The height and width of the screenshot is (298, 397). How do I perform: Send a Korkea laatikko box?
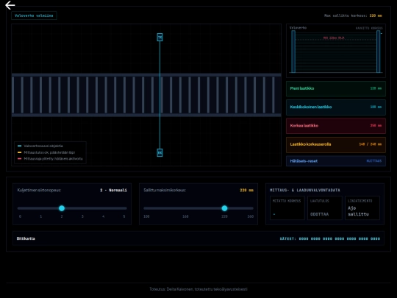point(336,126)
